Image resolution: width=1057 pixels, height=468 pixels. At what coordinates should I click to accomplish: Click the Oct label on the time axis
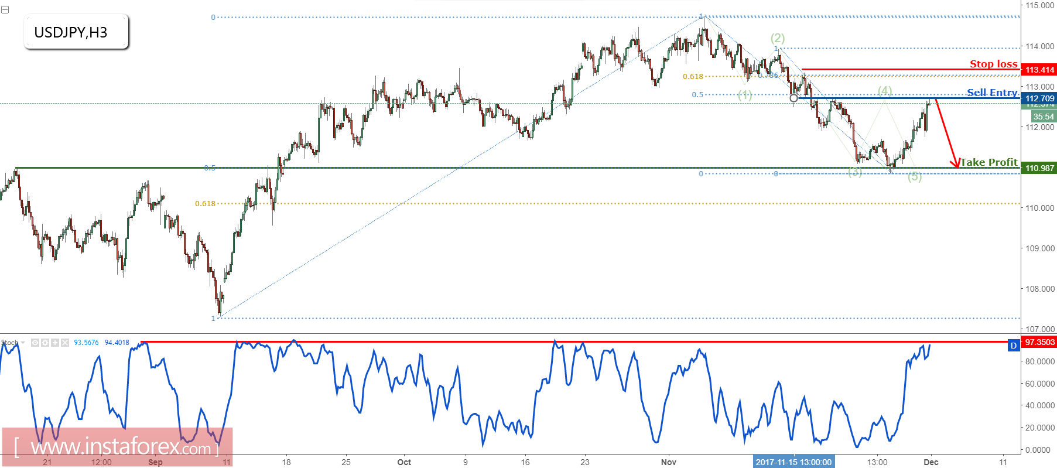point(404,462)
